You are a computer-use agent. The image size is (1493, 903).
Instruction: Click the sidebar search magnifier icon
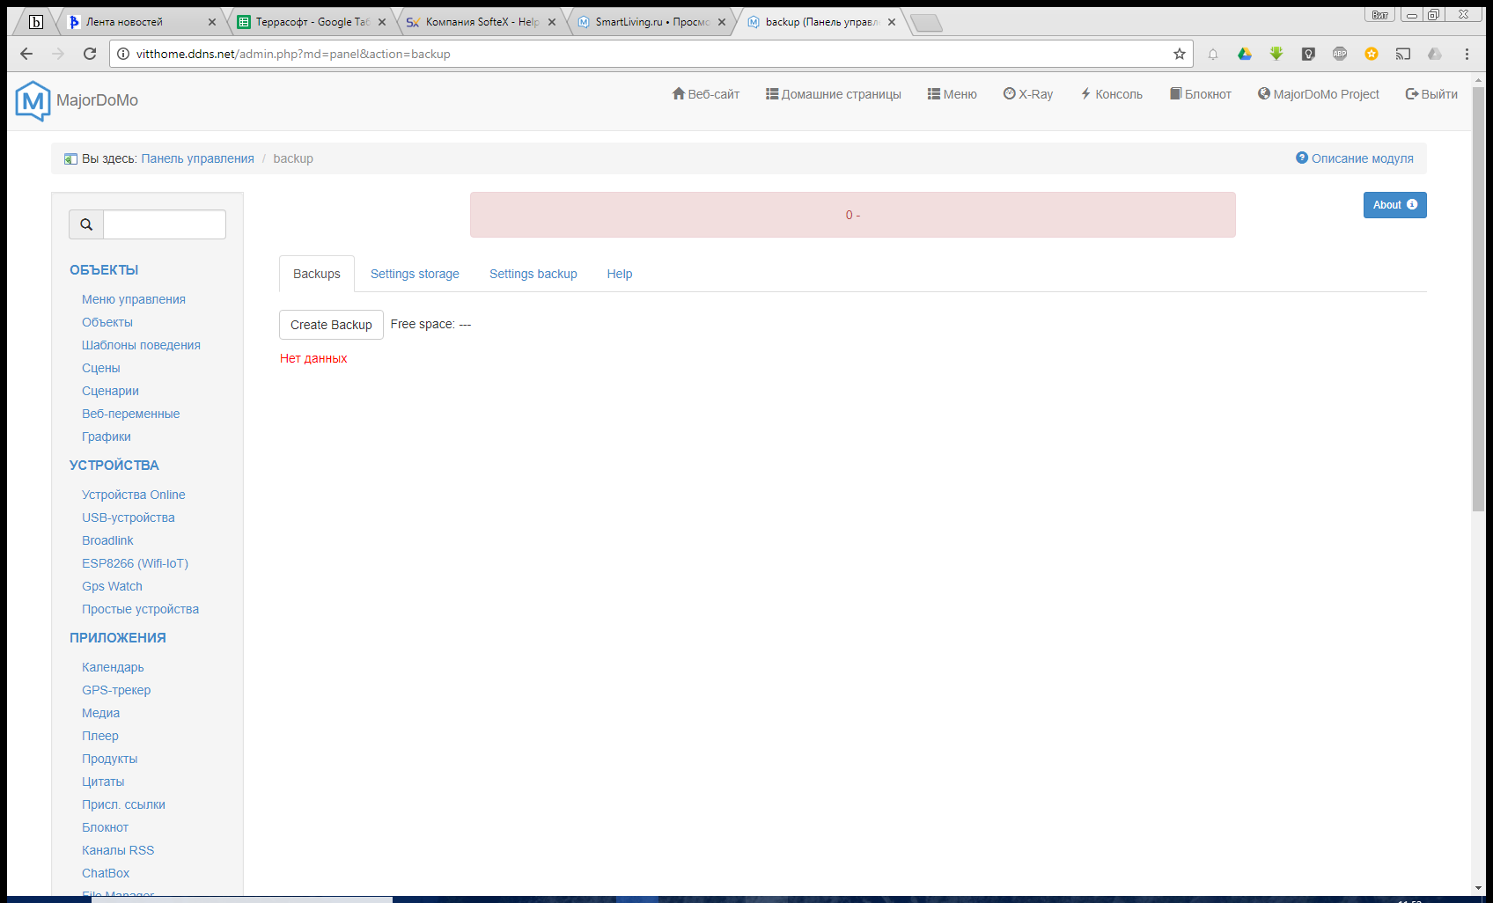[86, 224]
